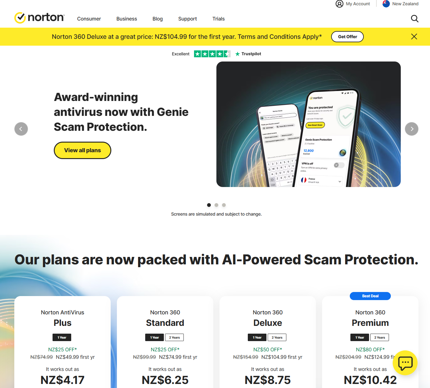Jump to the third carousel dot
Screen dimensions: 430x388
(224, 205)
